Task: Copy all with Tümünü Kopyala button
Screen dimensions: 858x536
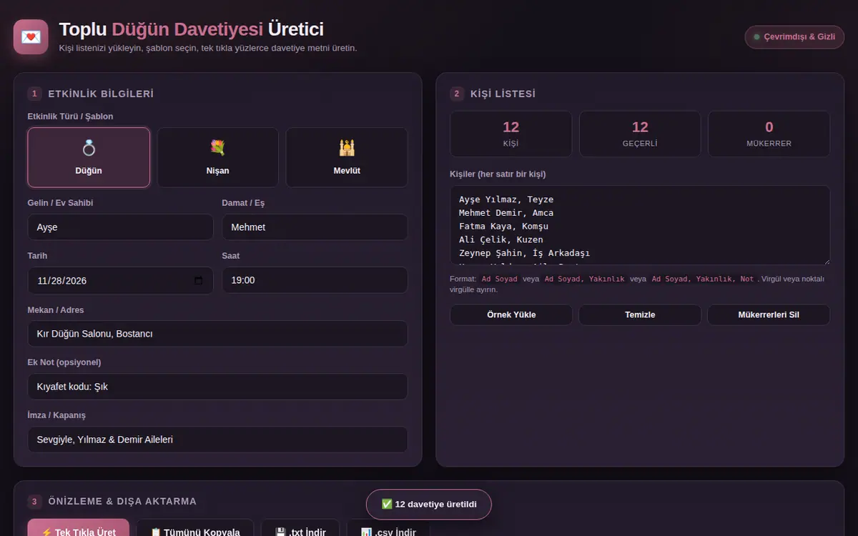Action: 195,527
